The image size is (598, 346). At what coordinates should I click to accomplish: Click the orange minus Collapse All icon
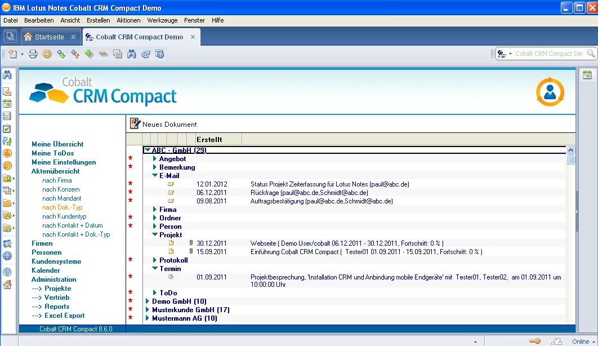[104, 54]
